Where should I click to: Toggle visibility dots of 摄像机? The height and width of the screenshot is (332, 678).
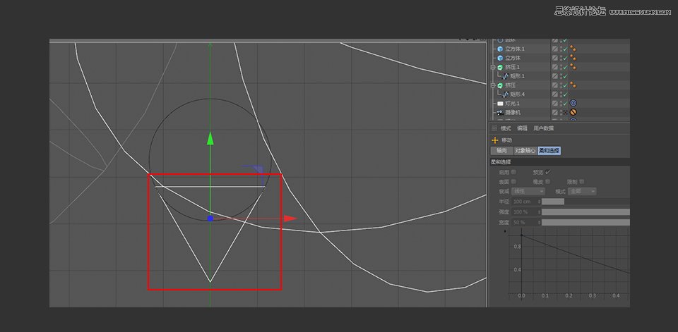tap(561, 112)
